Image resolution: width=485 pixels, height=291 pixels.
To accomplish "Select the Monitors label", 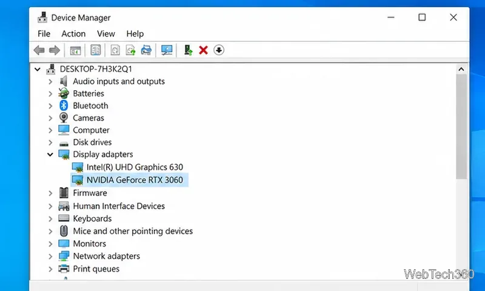I will [x=89, y=244].
